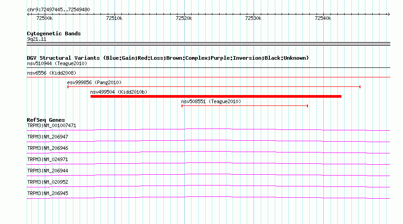The image size is (403, 224).
Task: Open gene TRPM3|NM_001007471 label
Action: 52,125
